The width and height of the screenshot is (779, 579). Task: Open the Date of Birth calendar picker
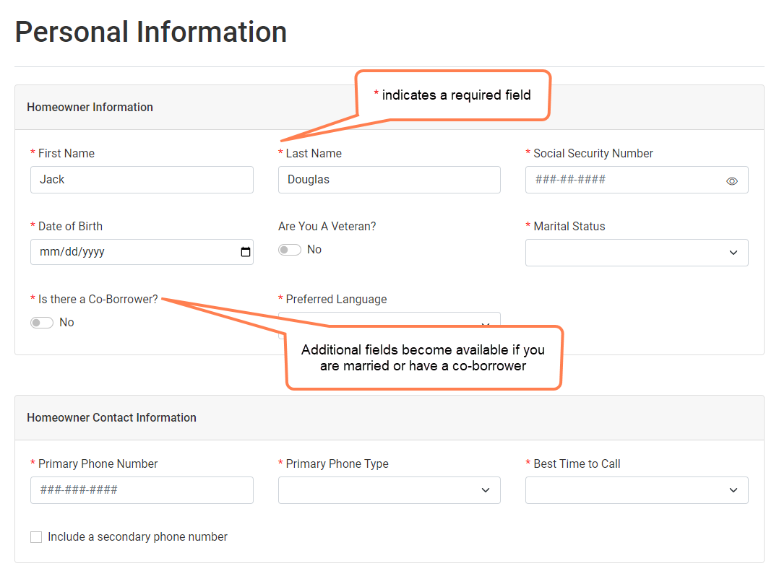[x=246, y=253]
